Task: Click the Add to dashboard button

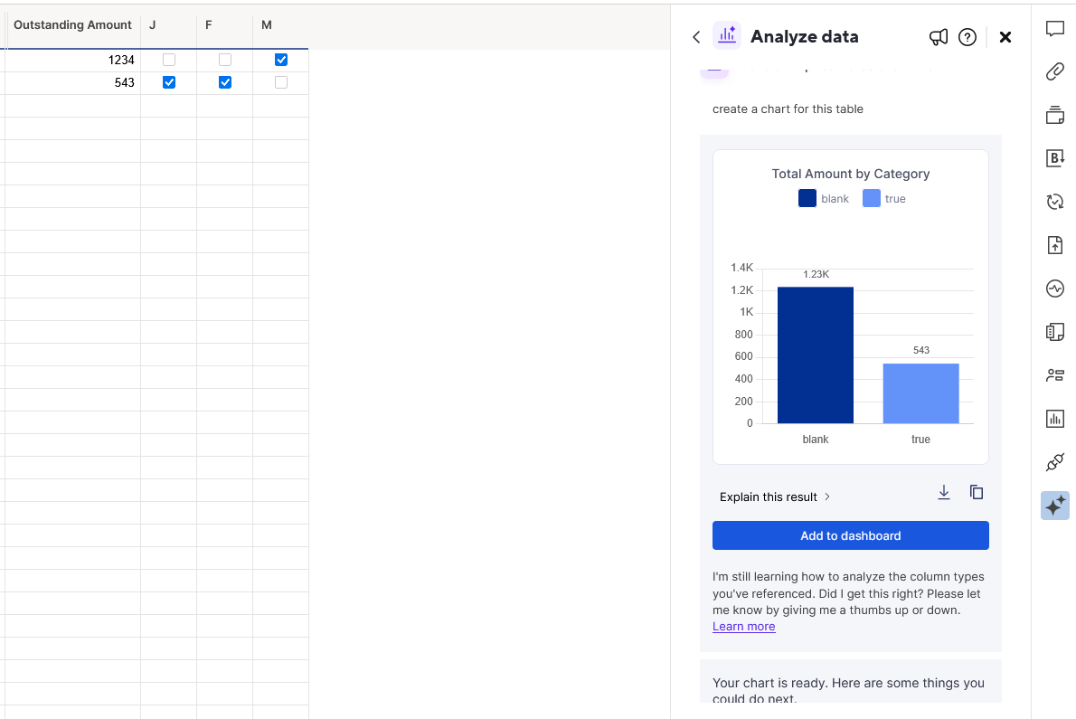Action: pos(850,535)
